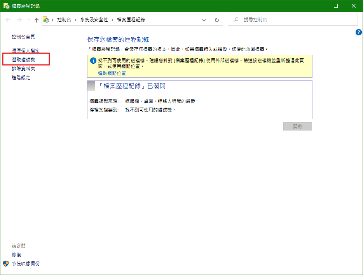Viewport: 363px width, 275px height.
Task: Click the File History icon in address bar
Action: pyautogui.click(x=46, y=20)
